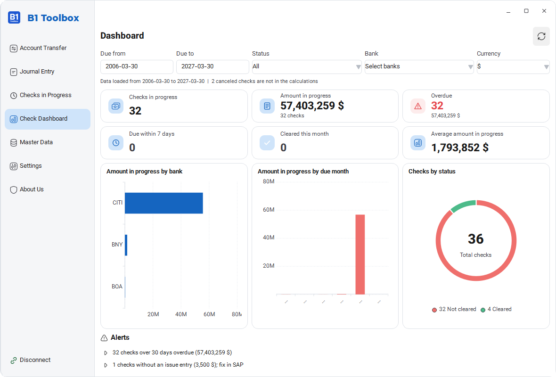Click the Alerts warning triangle icon

point(104,338)
